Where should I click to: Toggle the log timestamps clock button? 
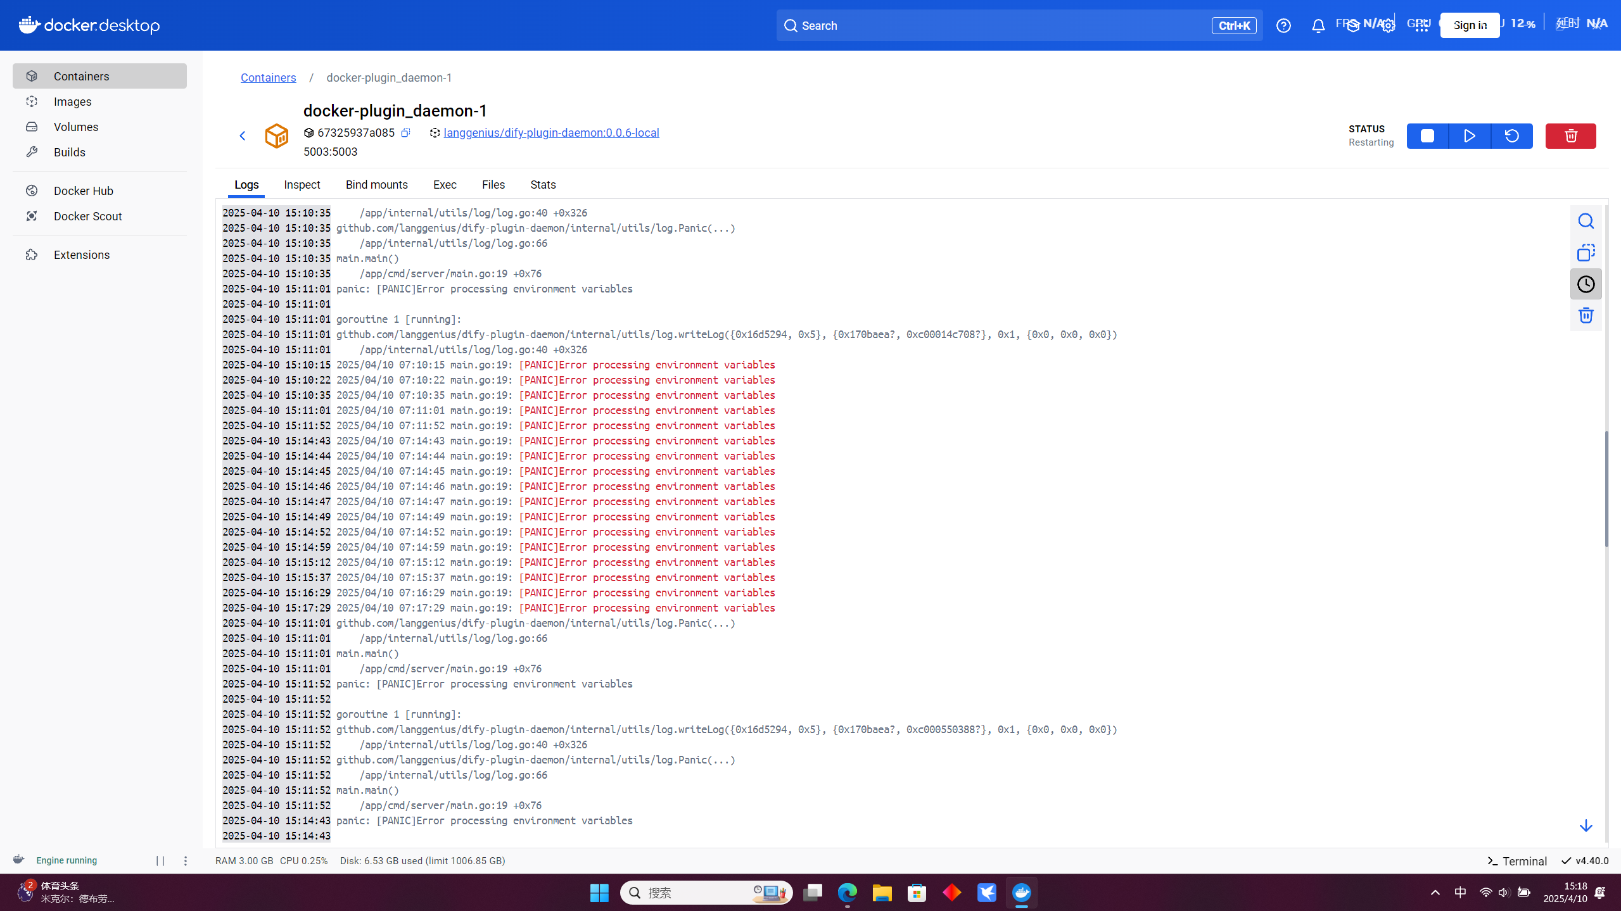(1586, 284)
